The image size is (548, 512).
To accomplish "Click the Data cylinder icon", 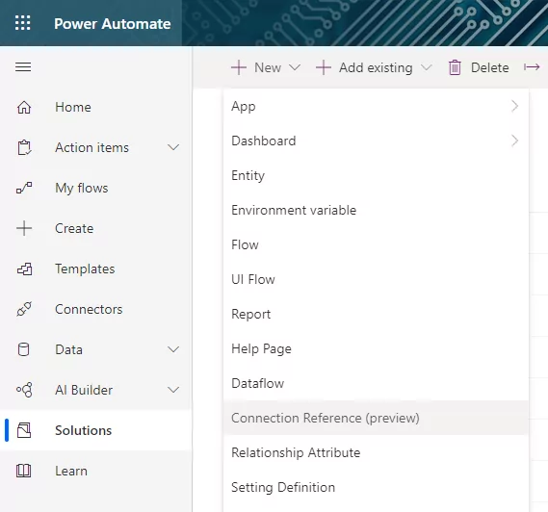I will [23, 349].
